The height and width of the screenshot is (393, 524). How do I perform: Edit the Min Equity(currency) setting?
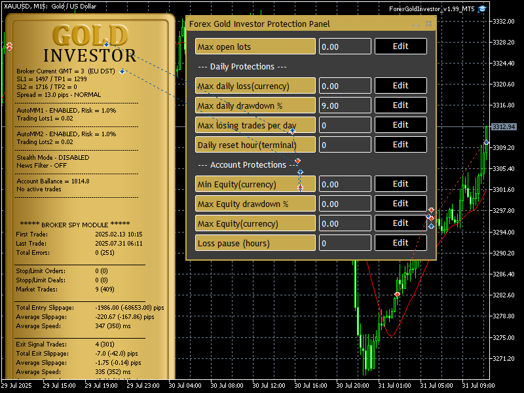coord(400,184)
